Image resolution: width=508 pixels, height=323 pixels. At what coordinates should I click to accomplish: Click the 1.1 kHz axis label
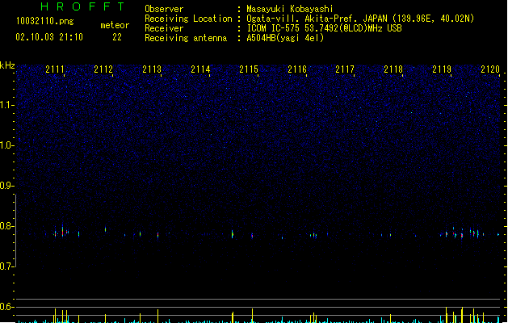(x=7, y=105)
